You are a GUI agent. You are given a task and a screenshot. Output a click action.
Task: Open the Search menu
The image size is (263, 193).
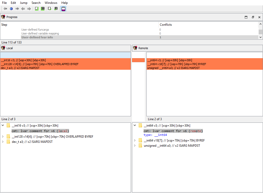tap(36, 3)
